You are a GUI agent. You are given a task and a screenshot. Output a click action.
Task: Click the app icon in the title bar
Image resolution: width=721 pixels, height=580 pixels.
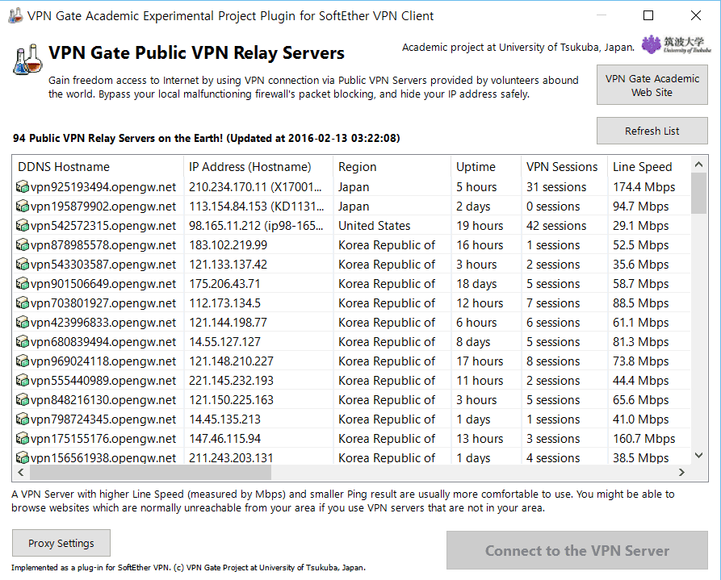pyautogui.click(x=15, y=15)
